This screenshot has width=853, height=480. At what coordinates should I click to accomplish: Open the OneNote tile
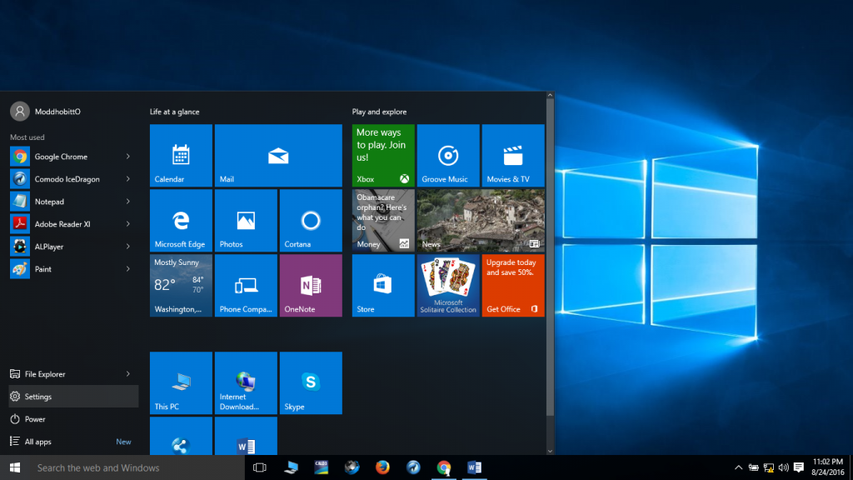coord(311,286)
